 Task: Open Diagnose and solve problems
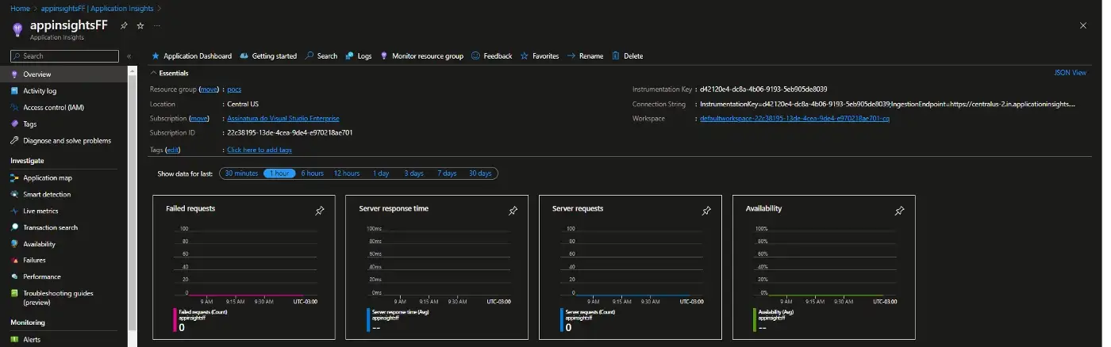coord(63,140)
